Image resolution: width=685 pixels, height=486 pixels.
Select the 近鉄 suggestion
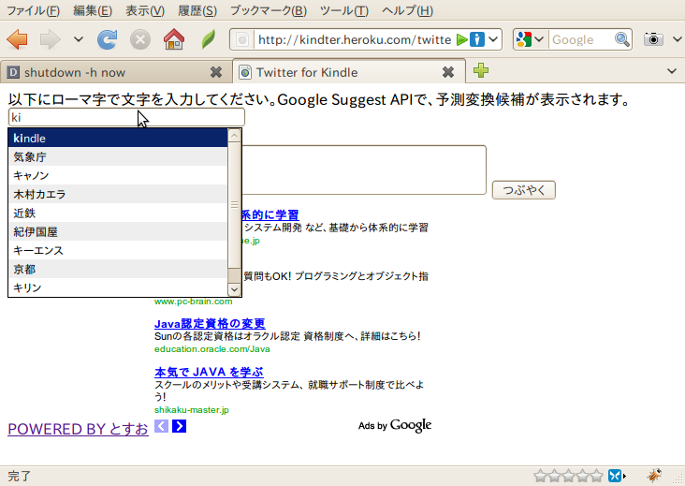coord(118,214)
